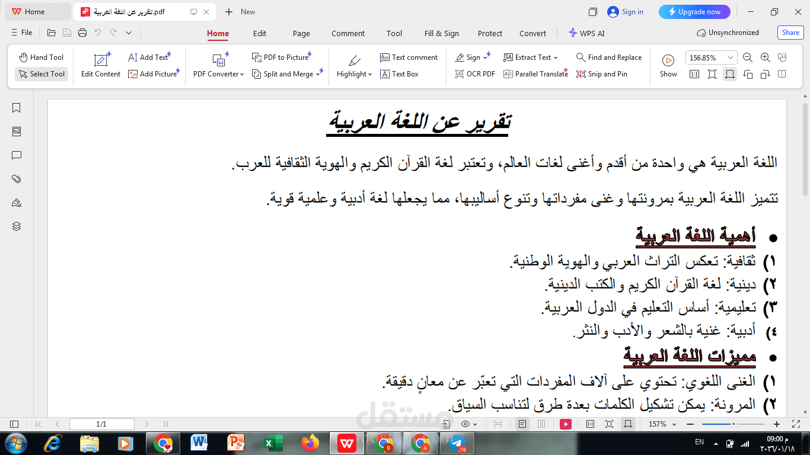This screenshot has width=810, height=455.
Task: Run OCR PDF on the document
Action: coord(474,74)
